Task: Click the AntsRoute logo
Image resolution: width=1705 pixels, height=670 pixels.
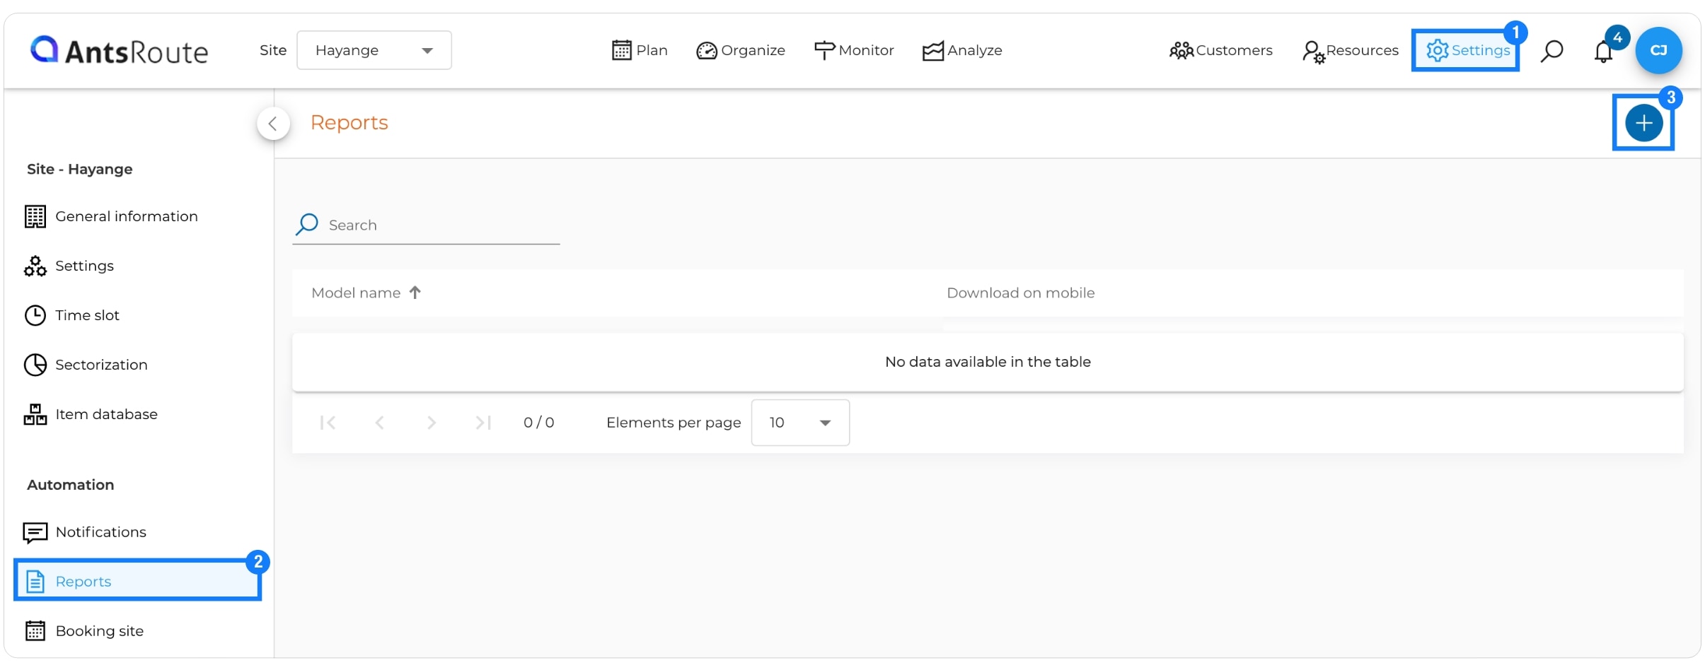Action: point(119,51)
